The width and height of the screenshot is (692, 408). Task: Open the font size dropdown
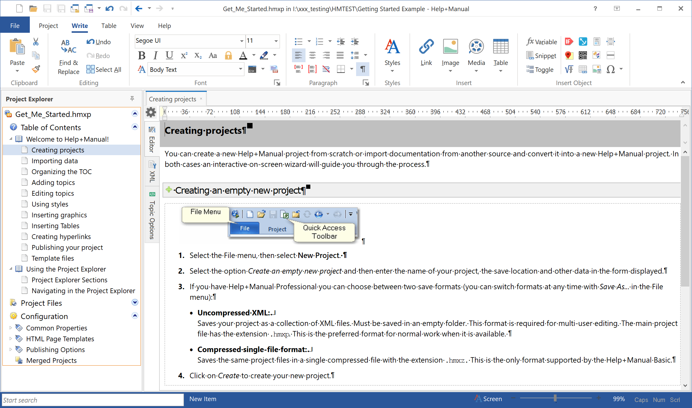pos(276,41)
